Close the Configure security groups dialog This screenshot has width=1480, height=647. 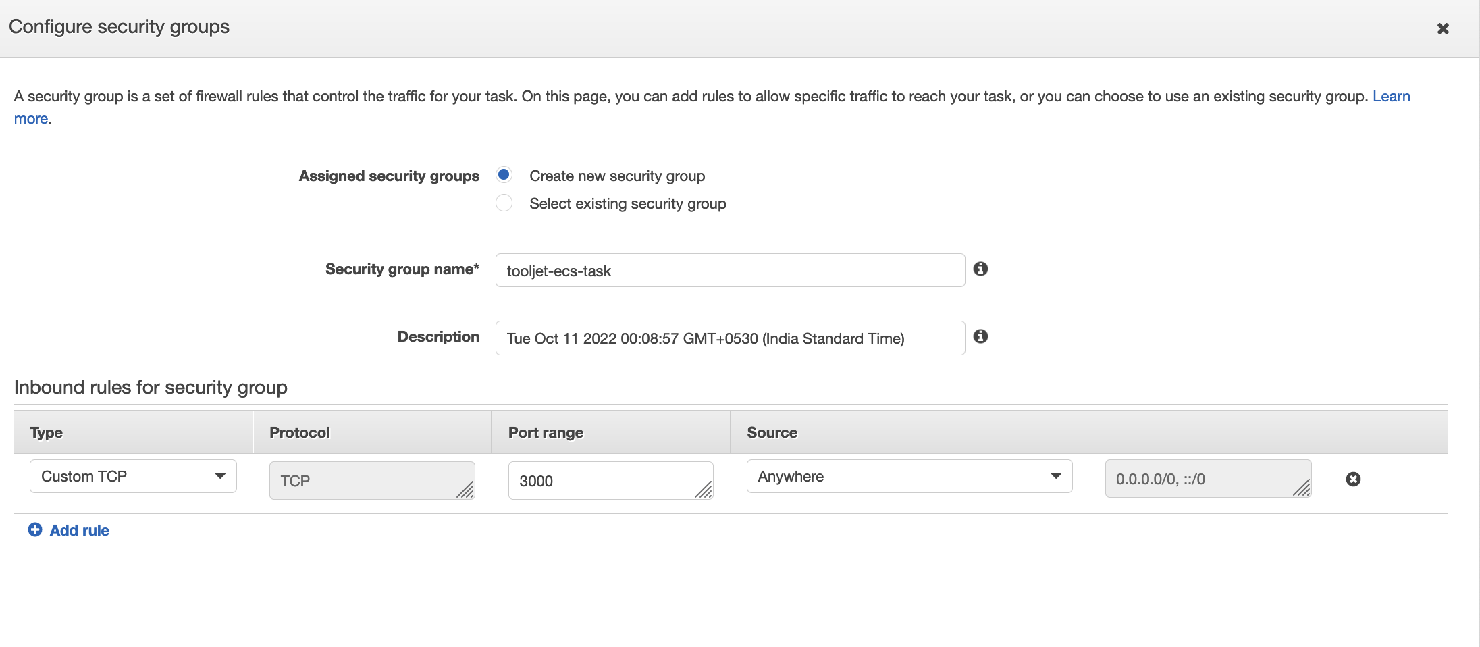coord(1443,28)
